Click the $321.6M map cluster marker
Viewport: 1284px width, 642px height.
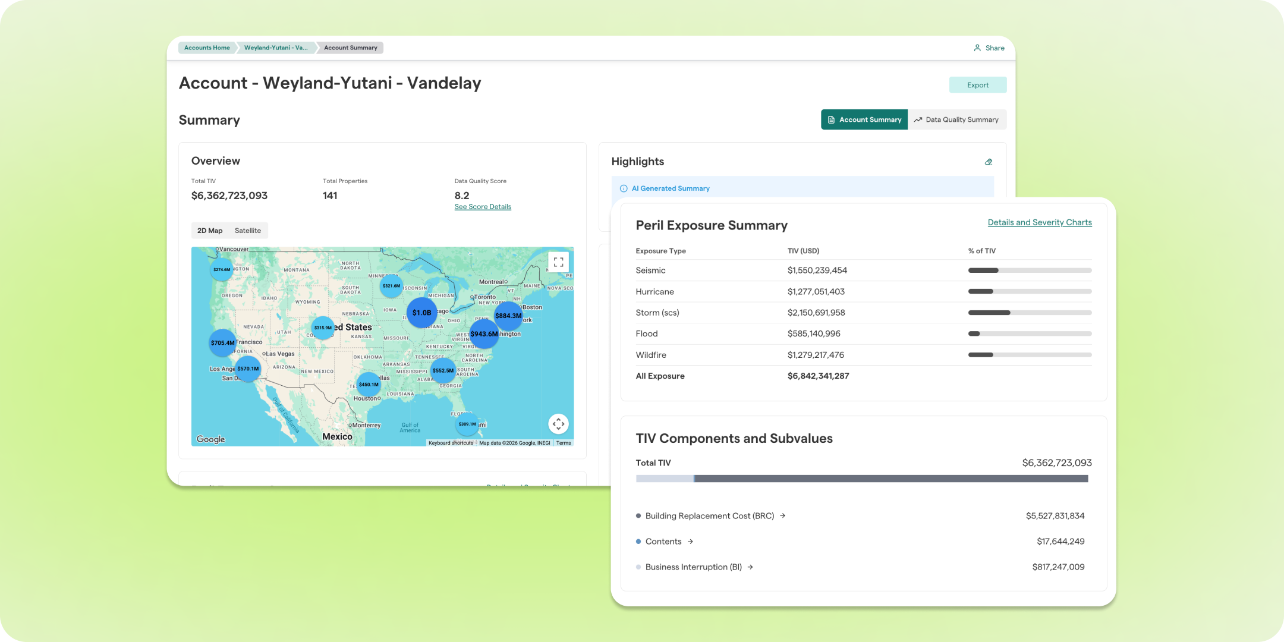391,286
